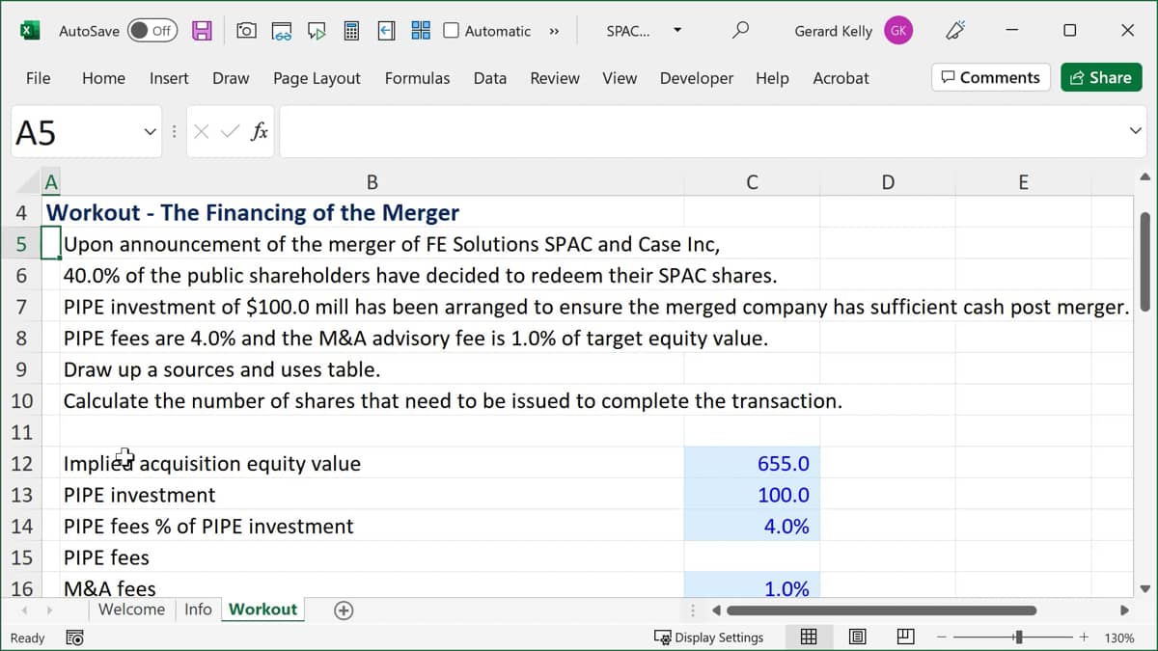1158x651 pixels.
Task: Click cell with value 655.0
Action: coord(752,463)
